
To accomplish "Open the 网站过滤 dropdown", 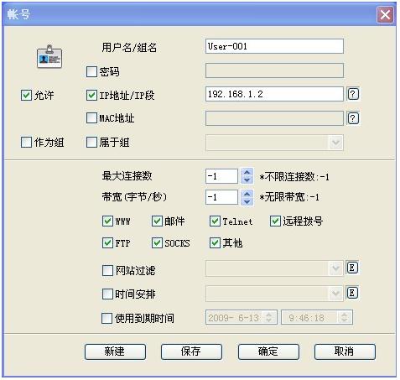I will pyautogui.click(x=335, y=268).
